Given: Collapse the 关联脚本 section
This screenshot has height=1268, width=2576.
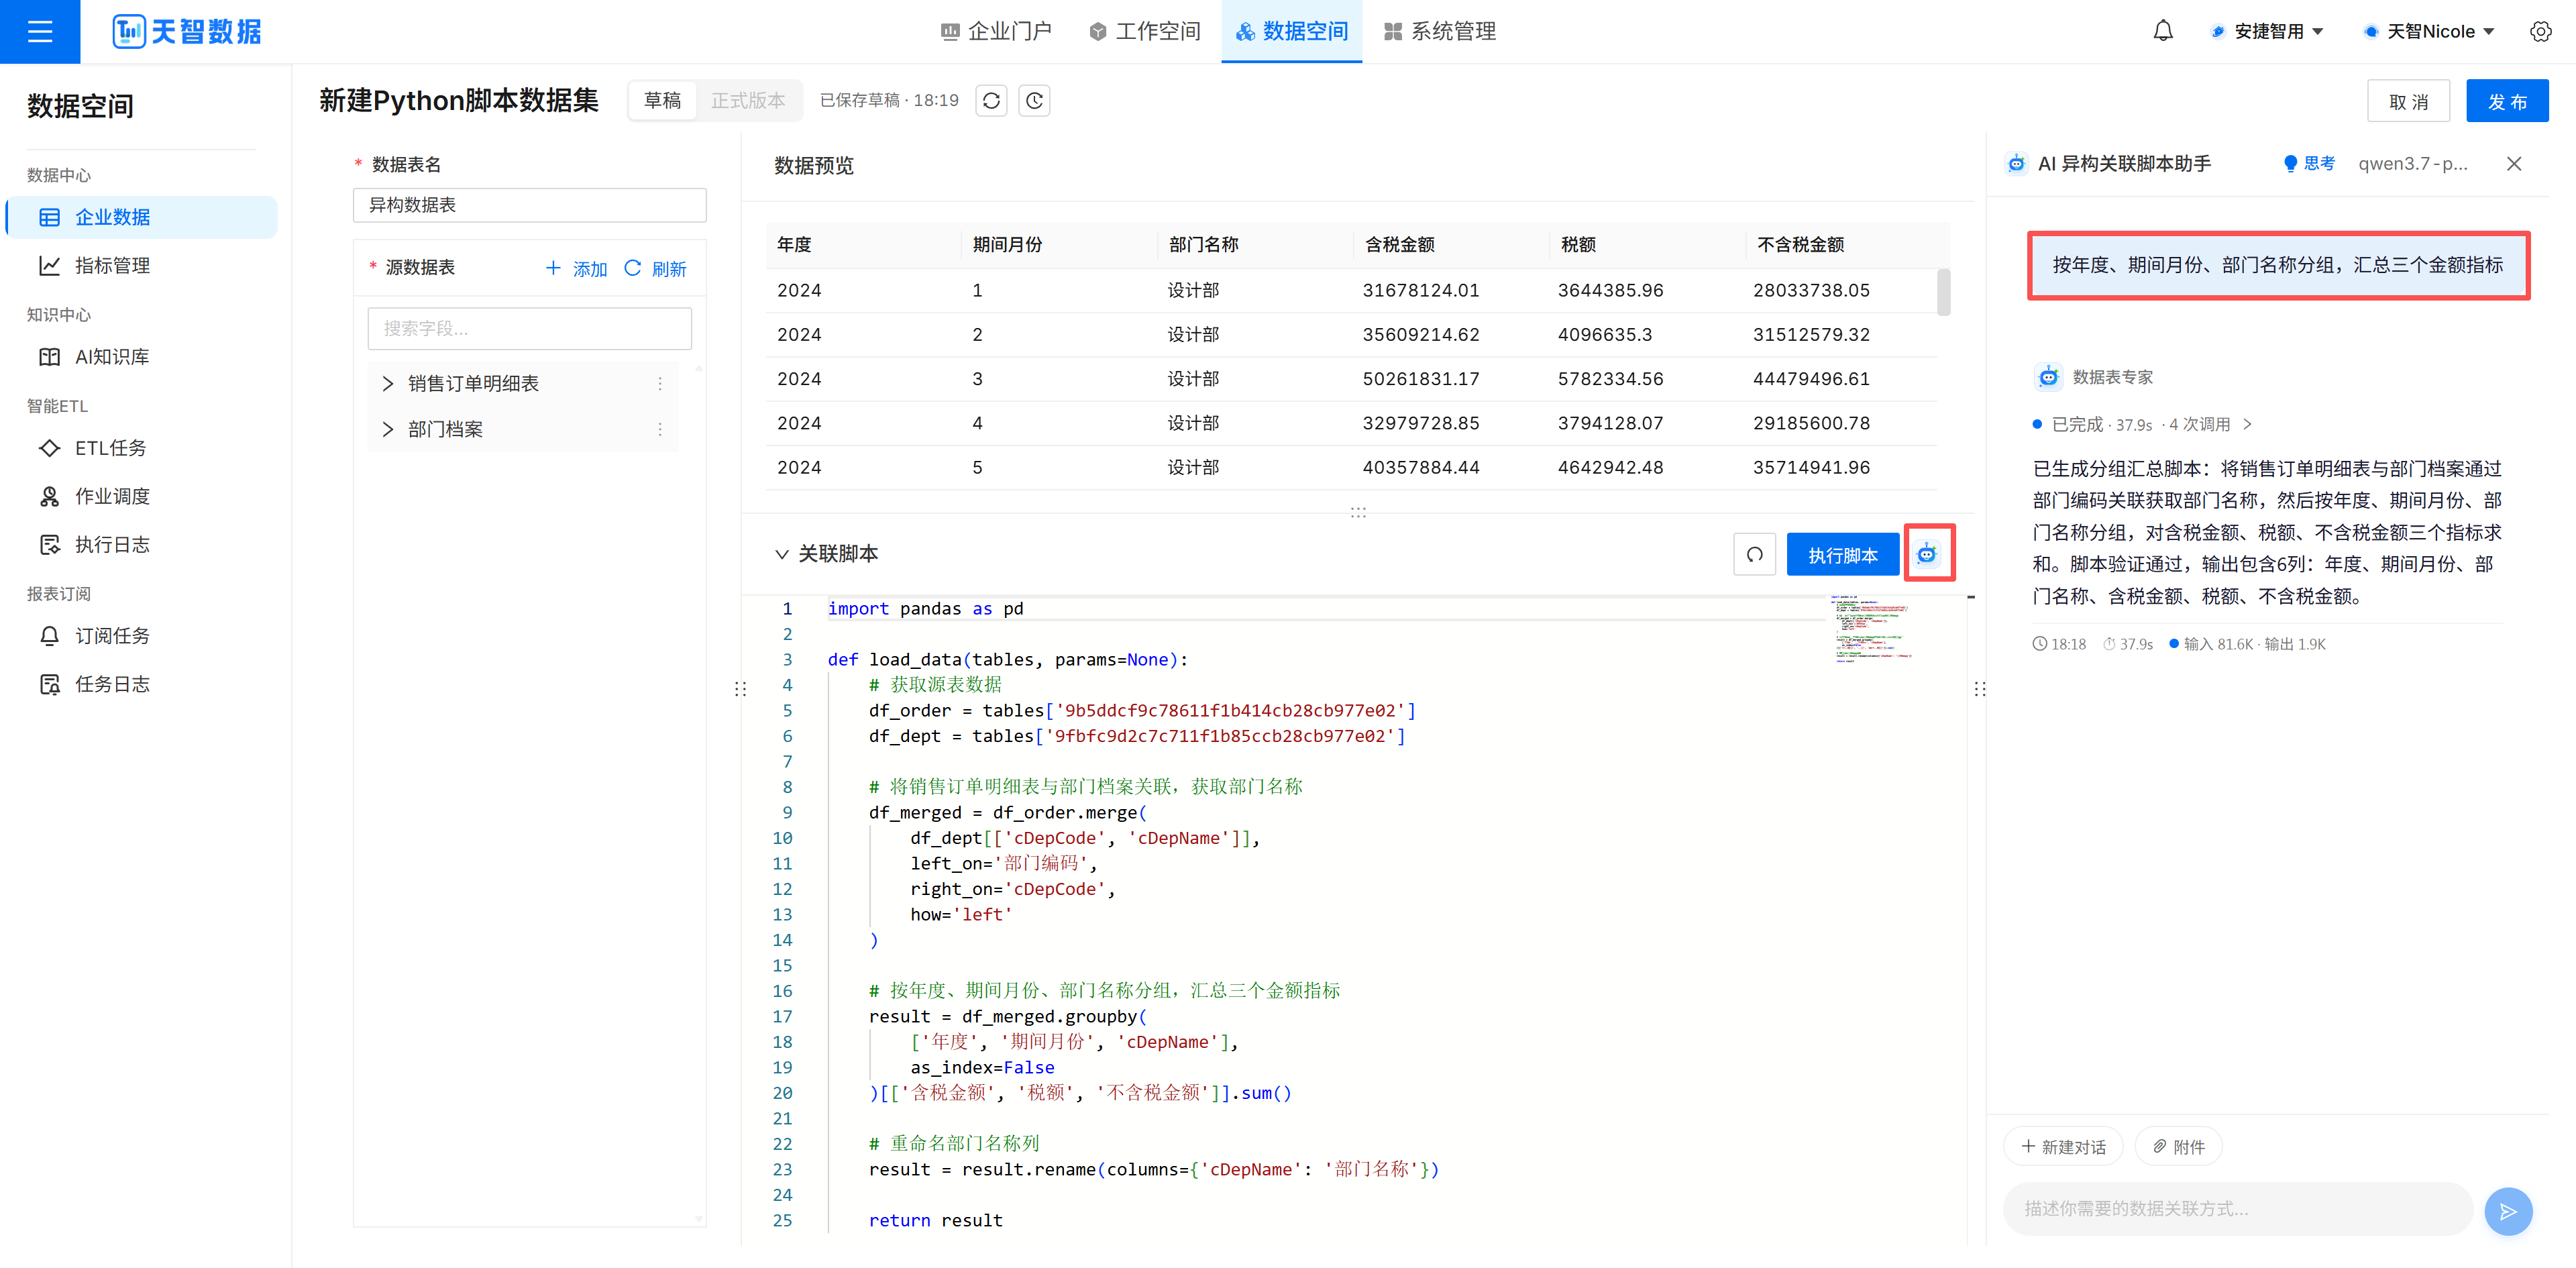Looking at the screenshot, I should [x=781, y=554].
